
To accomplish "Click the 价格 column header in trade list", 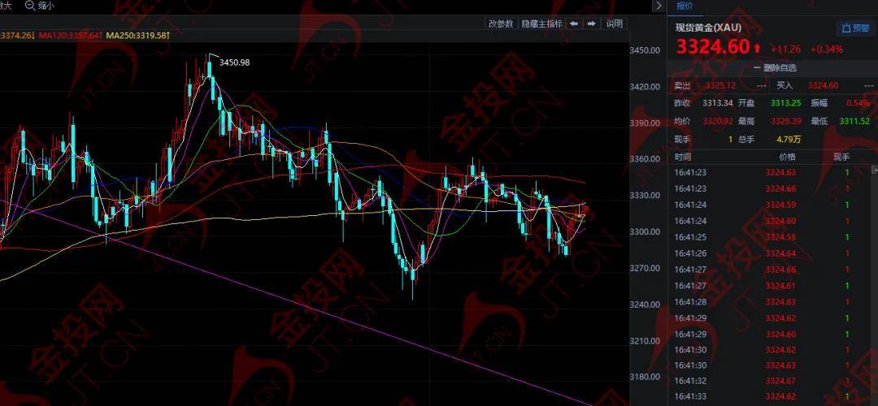I will pyautogui.click(x=787, y=158).
